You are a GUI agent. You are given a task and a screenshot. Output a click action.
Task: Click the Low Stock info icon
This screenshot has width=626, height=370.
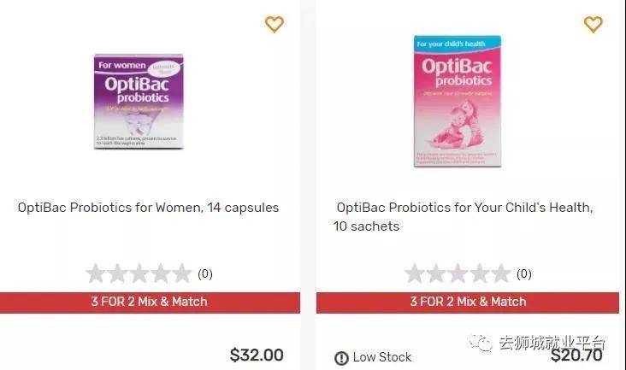point(341,358)
